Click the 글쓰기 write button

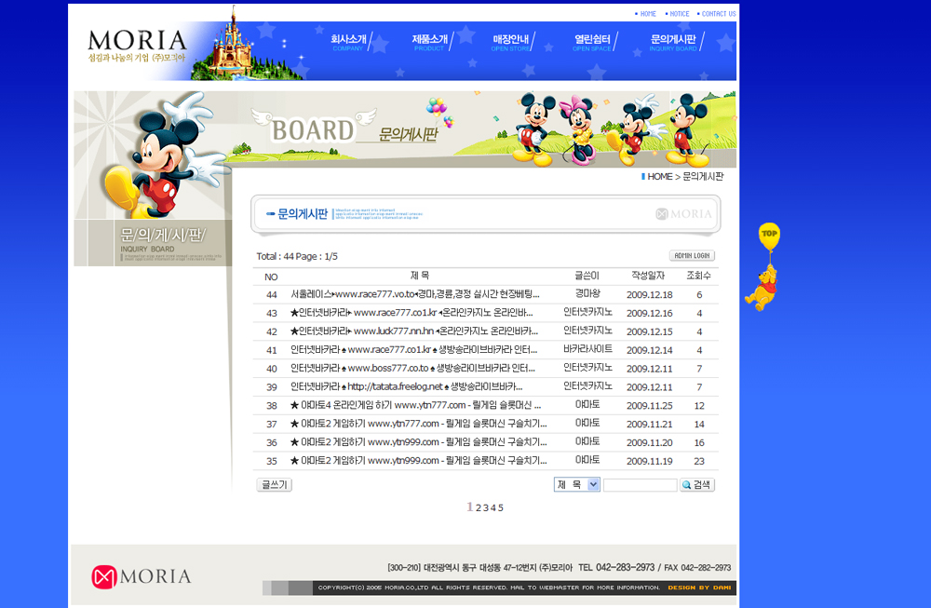274,485
